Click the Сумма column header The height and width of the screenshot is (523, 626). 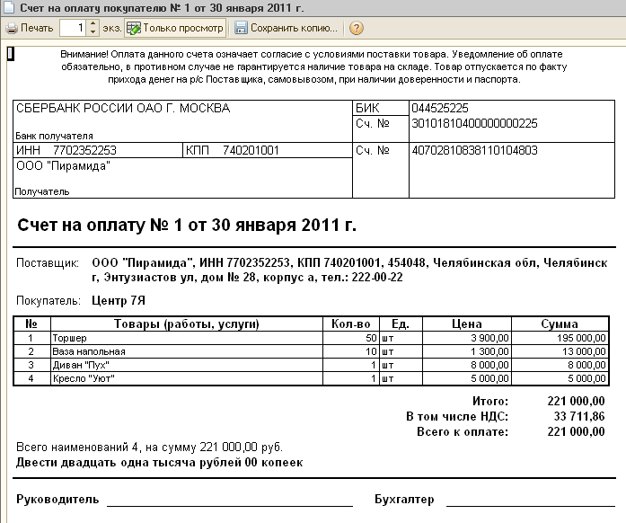pyautogui.click(x=560, y=324)
